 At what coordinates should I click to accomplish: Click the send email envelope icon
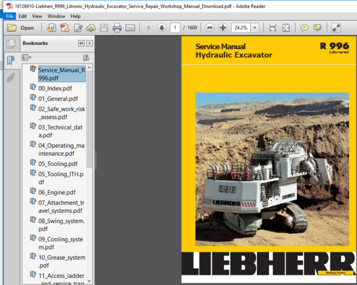(130, 28)
